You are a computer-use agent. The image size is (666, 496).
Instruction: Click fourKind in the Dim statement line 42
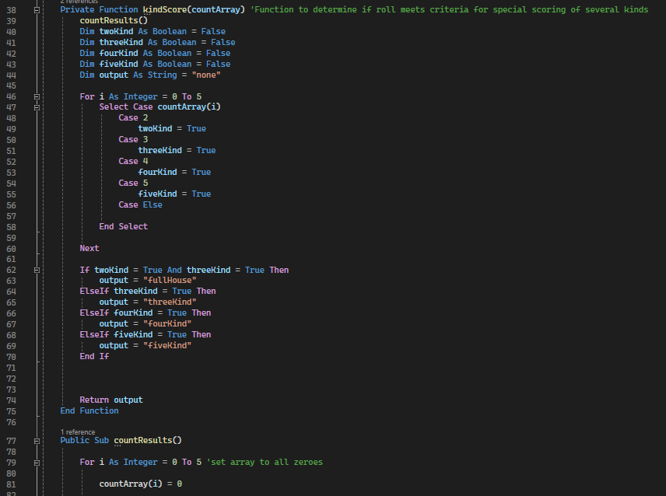pyautogui.click(x=118, y=53)
